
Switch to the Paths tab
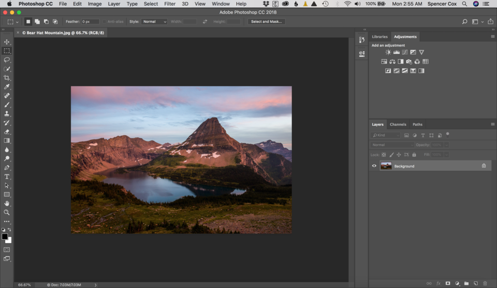click(417, 124)
